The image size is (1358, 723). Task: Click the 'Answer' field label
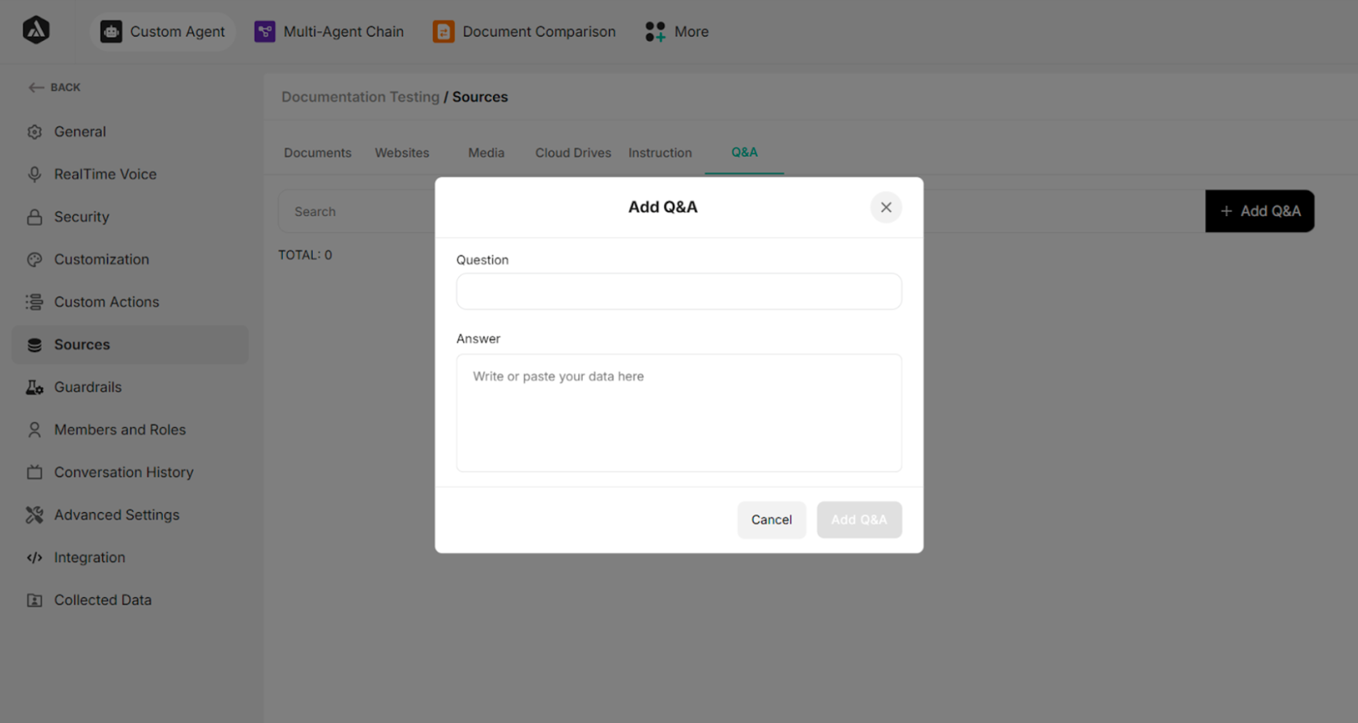(x=478, y=339)
